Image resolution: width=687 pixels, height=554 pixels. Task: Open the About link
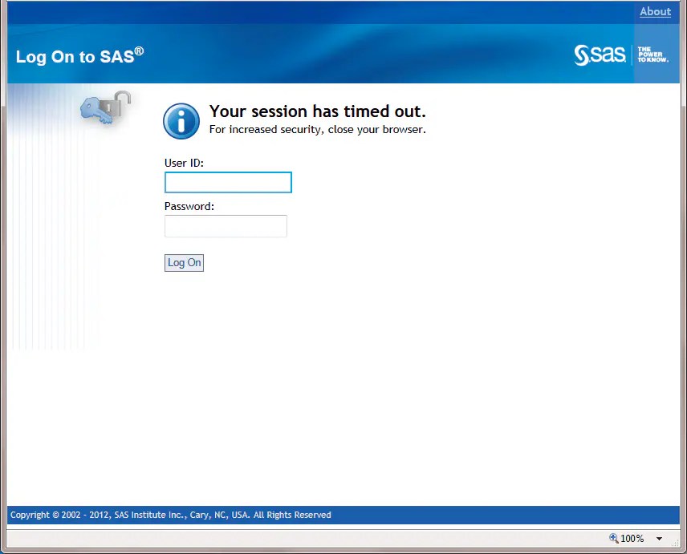pyautogui.click(x=655, y=12)
